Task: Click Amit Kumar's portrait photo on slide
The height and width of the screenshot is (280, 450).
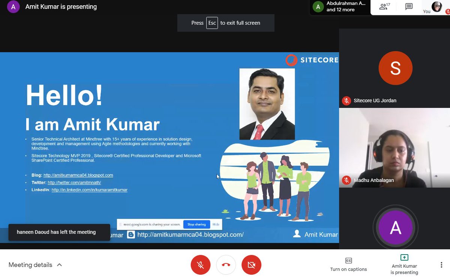Action: pyautogui.click(x=267, y=104)
